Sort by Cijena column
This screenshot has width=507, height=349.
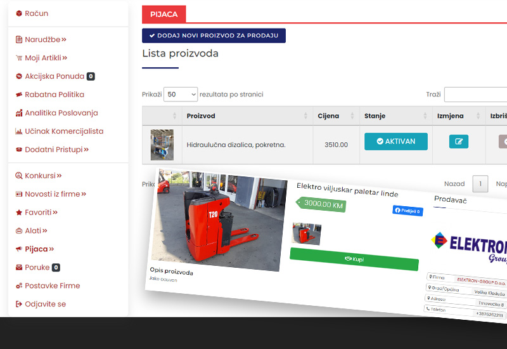337,116
